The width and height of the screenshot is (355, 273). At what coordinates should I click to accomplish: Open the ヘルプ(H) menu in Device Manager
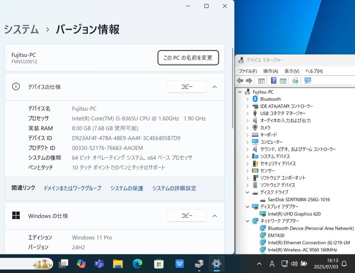tap(314, 71)
